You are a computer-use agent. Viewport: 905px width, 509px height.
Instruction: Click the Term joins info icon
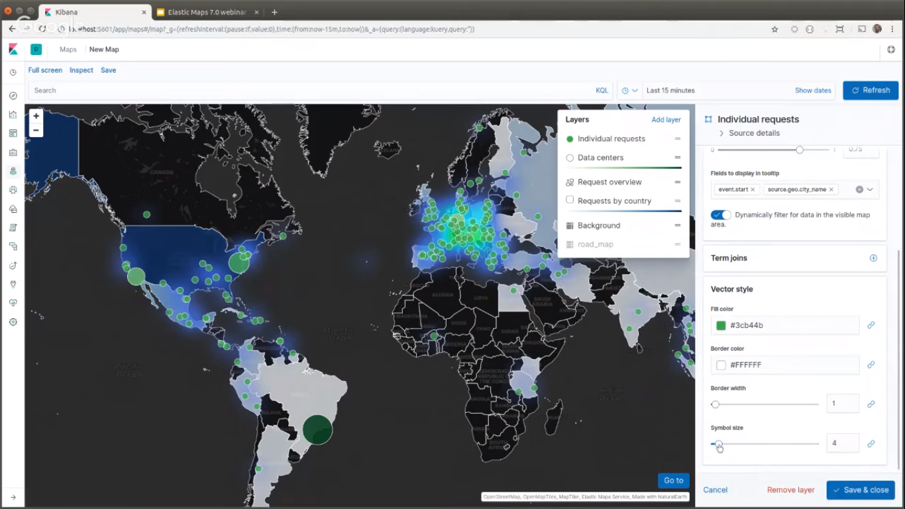pos(873,258)
